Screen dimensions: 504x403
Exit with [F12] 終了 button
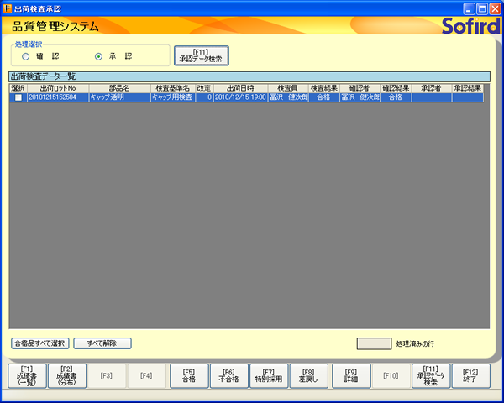coord(470,374)
